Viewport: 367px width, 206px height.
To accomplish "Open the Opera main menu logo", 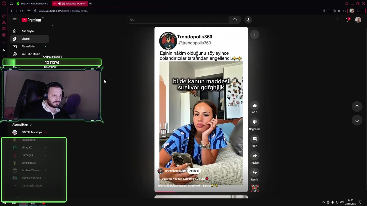I will click(x=4, y=3).
